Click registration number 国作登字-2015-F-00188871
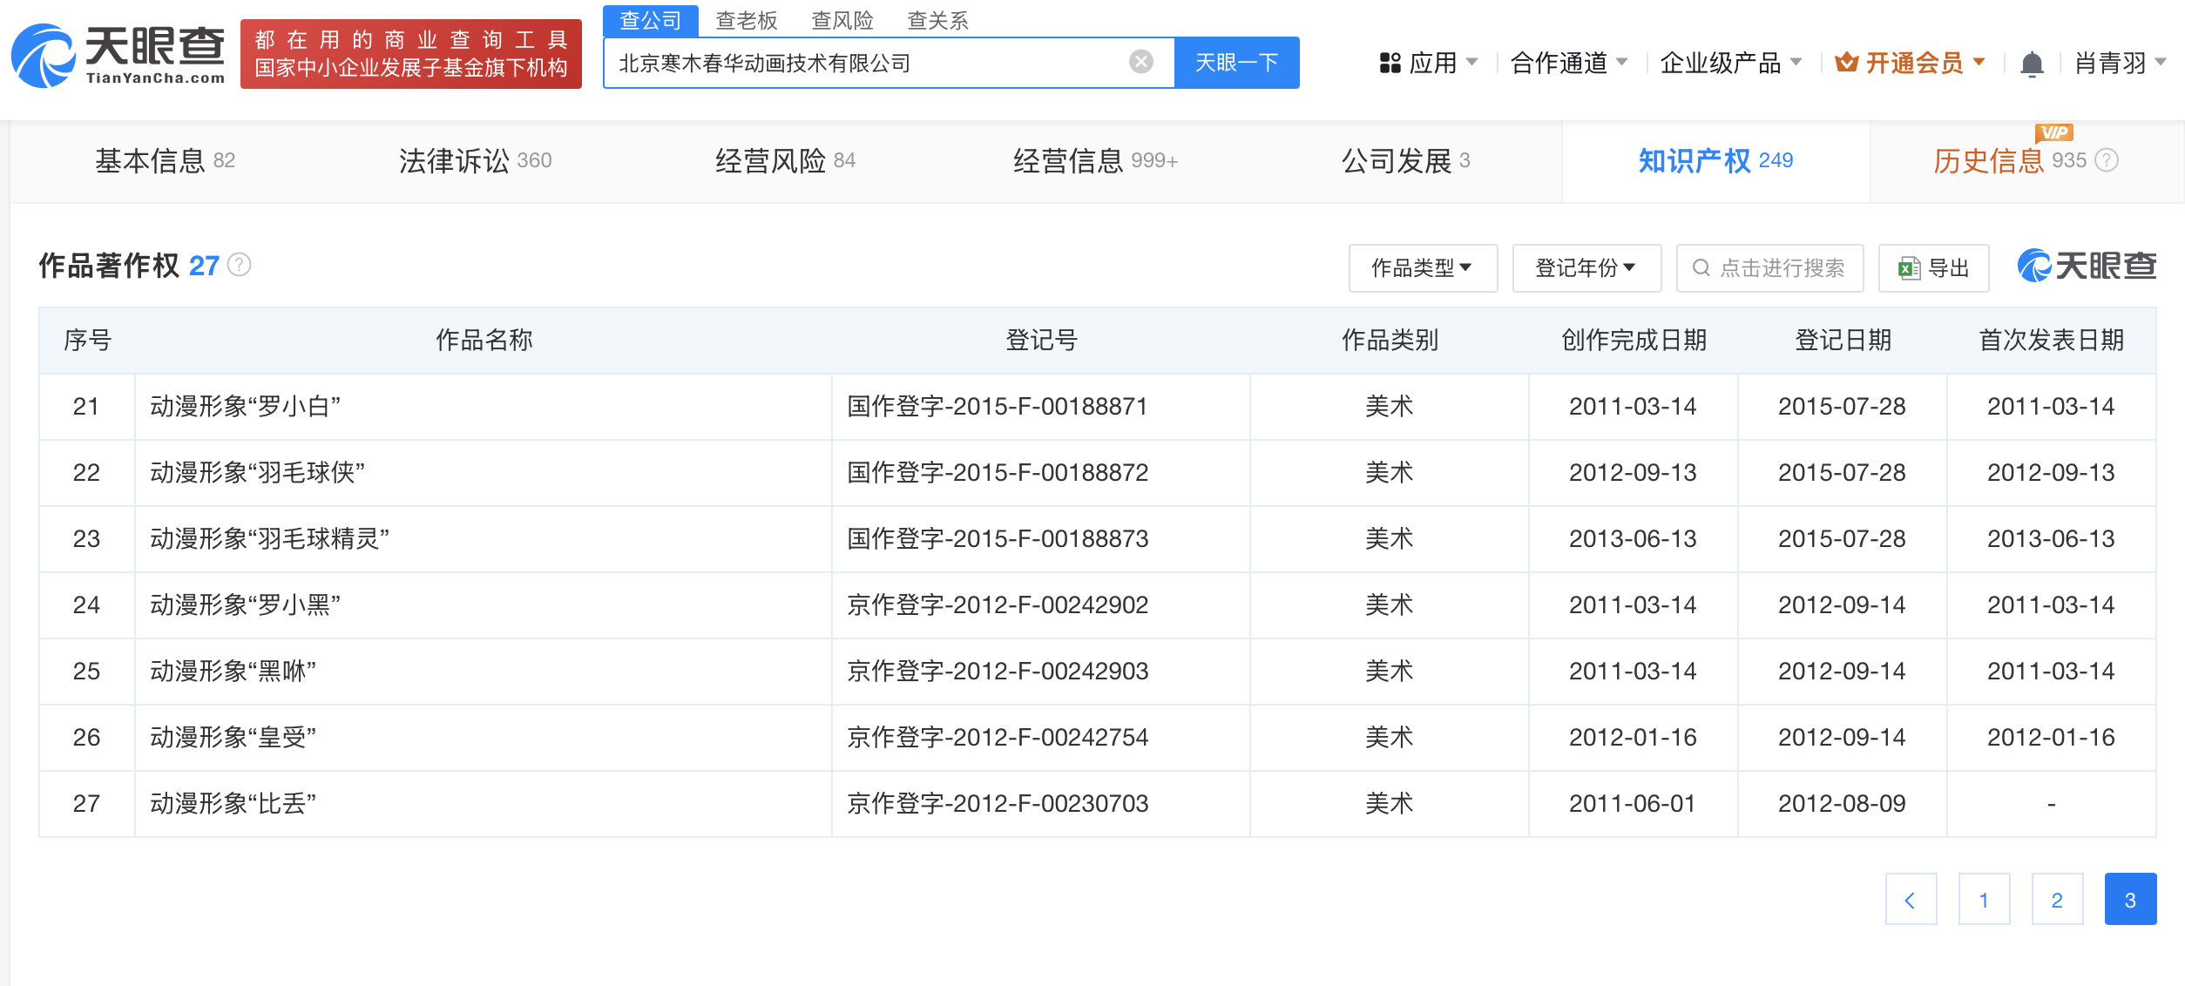Viewport: 2185px width, 986px height. 998,407
